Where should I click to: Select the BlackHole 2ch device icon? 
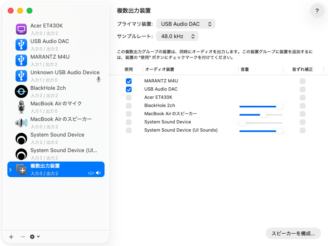coord(21,91)
